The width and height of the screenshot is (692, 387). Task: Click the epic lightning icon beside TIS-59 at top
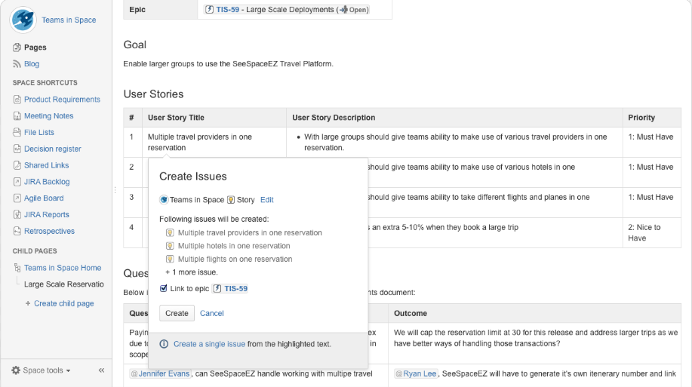point(209,9)
